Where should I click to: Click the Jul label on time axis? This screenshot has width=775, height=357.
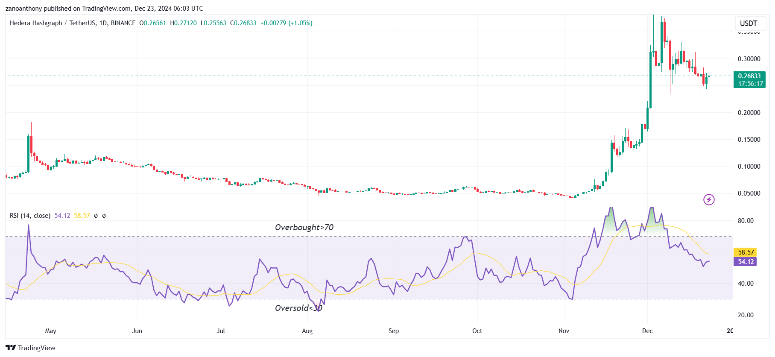click(x=221, y=331)
